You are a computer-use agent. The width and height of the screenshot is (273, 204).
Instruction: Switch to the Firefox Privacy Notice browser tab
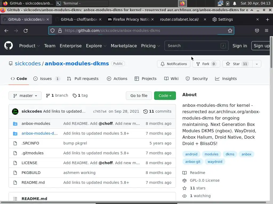point(131,19)
